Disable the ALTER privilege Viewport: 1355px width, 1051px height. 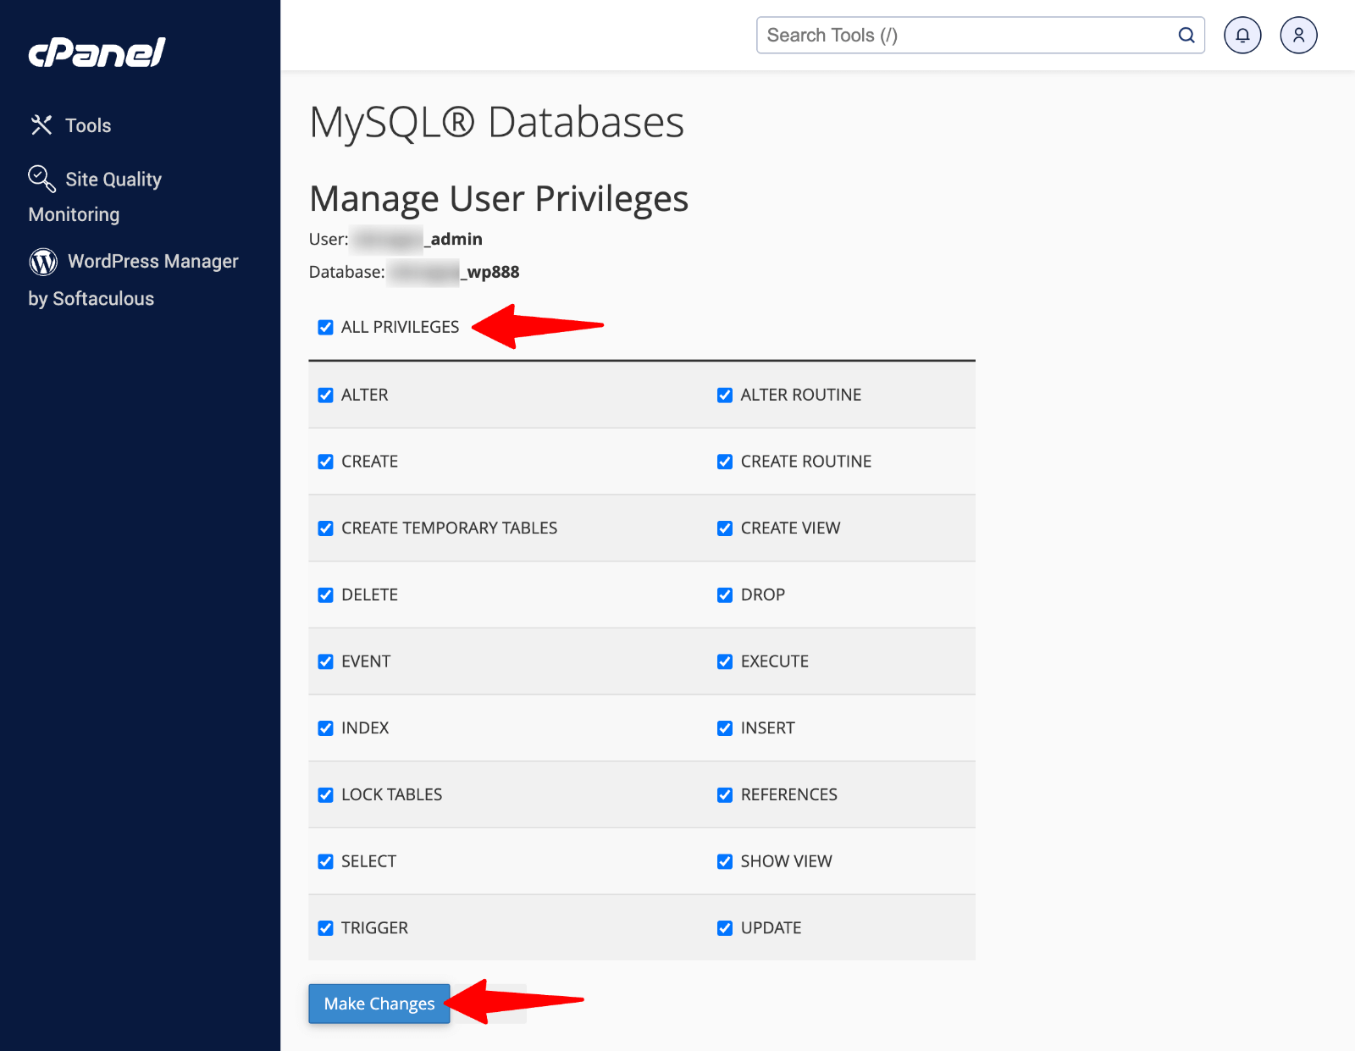pos(325,395)
